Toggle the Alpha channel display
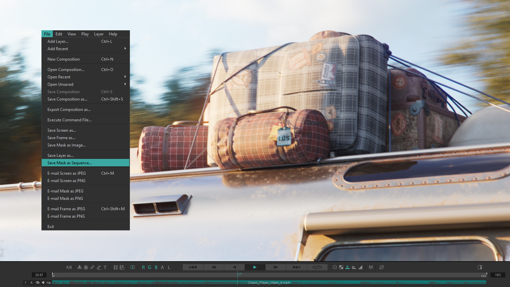Image resolution: width=510 pixels, height=287 pixels. 163,267
